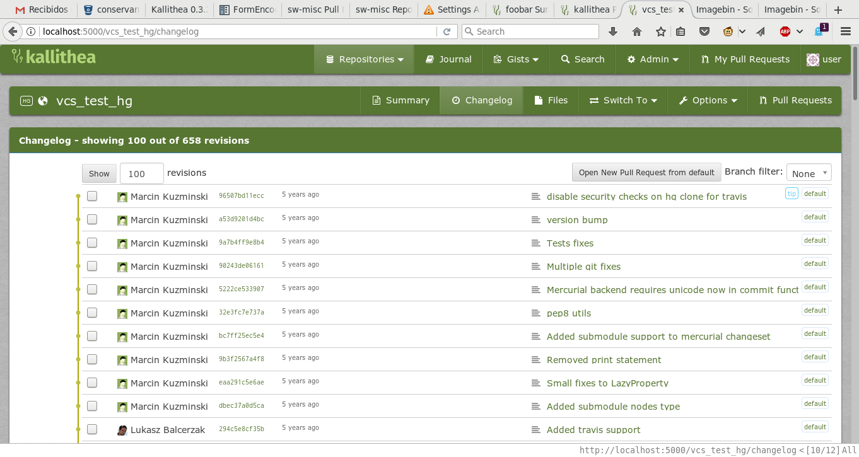Open the Repositories dropdown menu
Image resolution: width=859 pixels, height=457 pixels.
365,59
